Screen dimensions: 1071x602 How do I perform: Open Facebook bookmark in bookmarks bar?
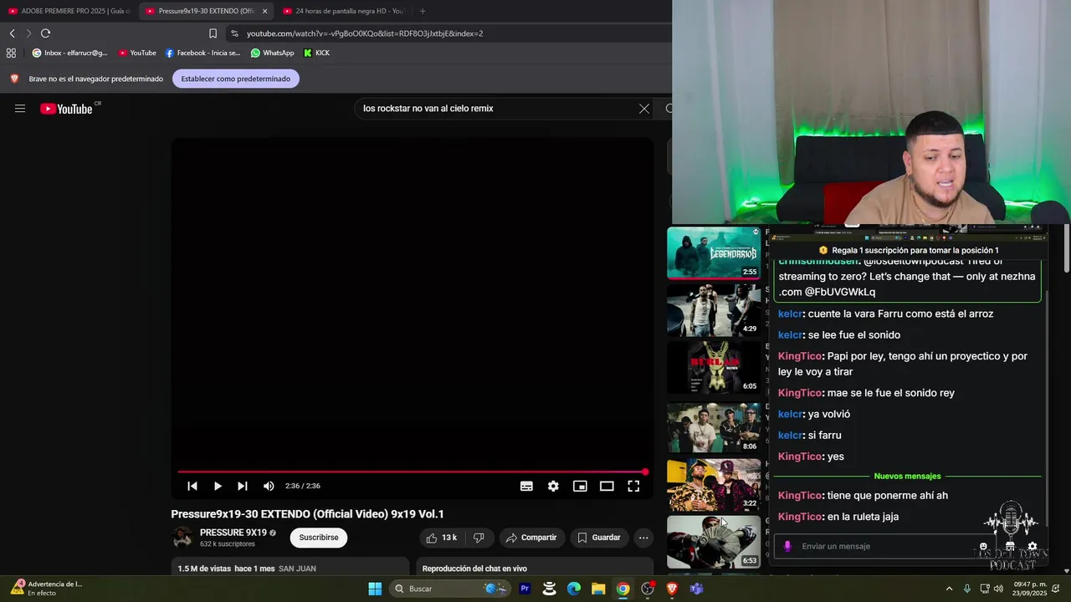202,53
